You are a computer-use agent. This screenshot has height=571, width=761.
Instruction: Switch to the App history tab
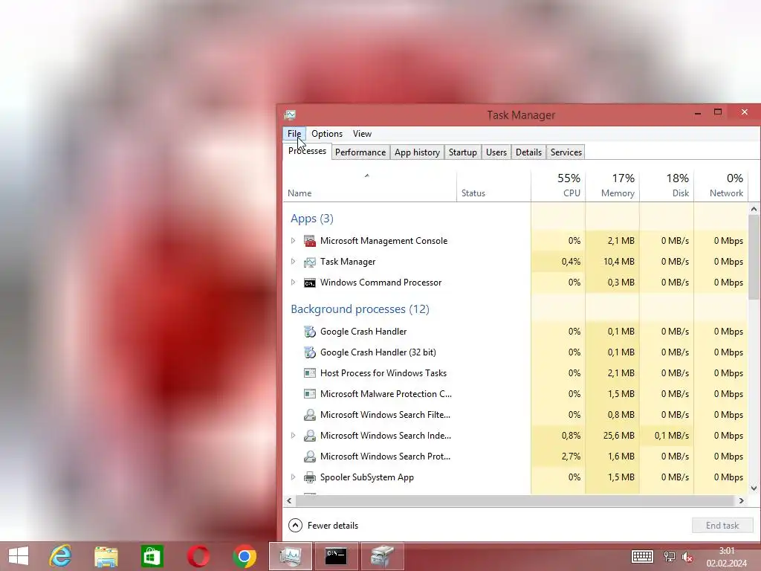417,152
